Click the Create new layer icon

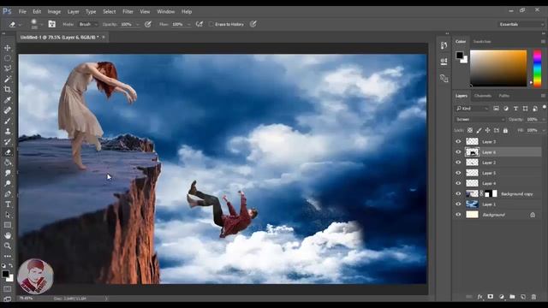coord(523,297)
